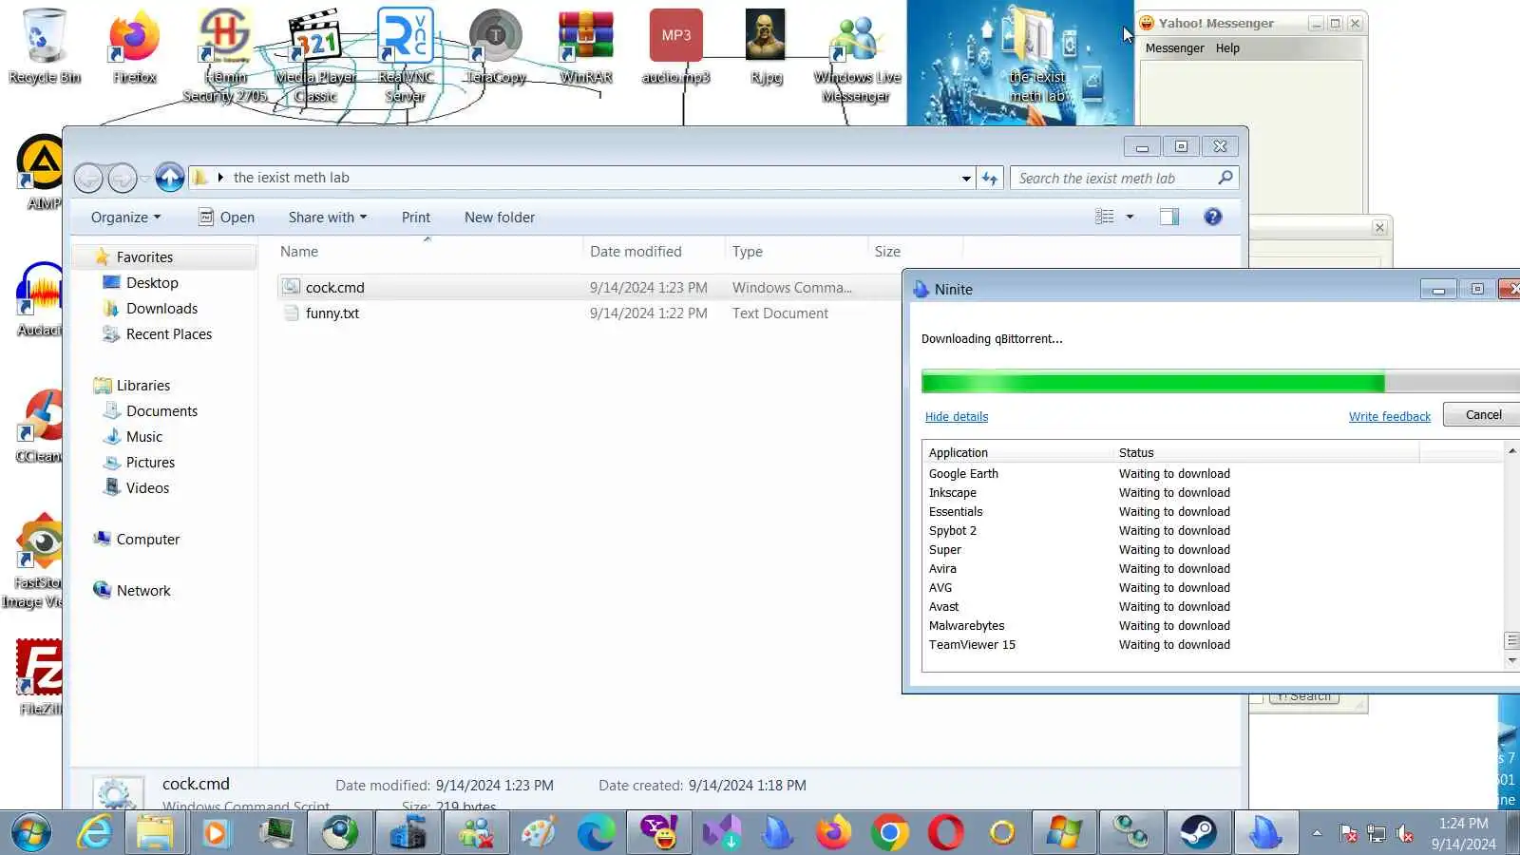The height and width of the screenshot is (855, 1520).
Task: Open the Visual Studio Installer taskbar icon
Action: click(x=720, y=833)
